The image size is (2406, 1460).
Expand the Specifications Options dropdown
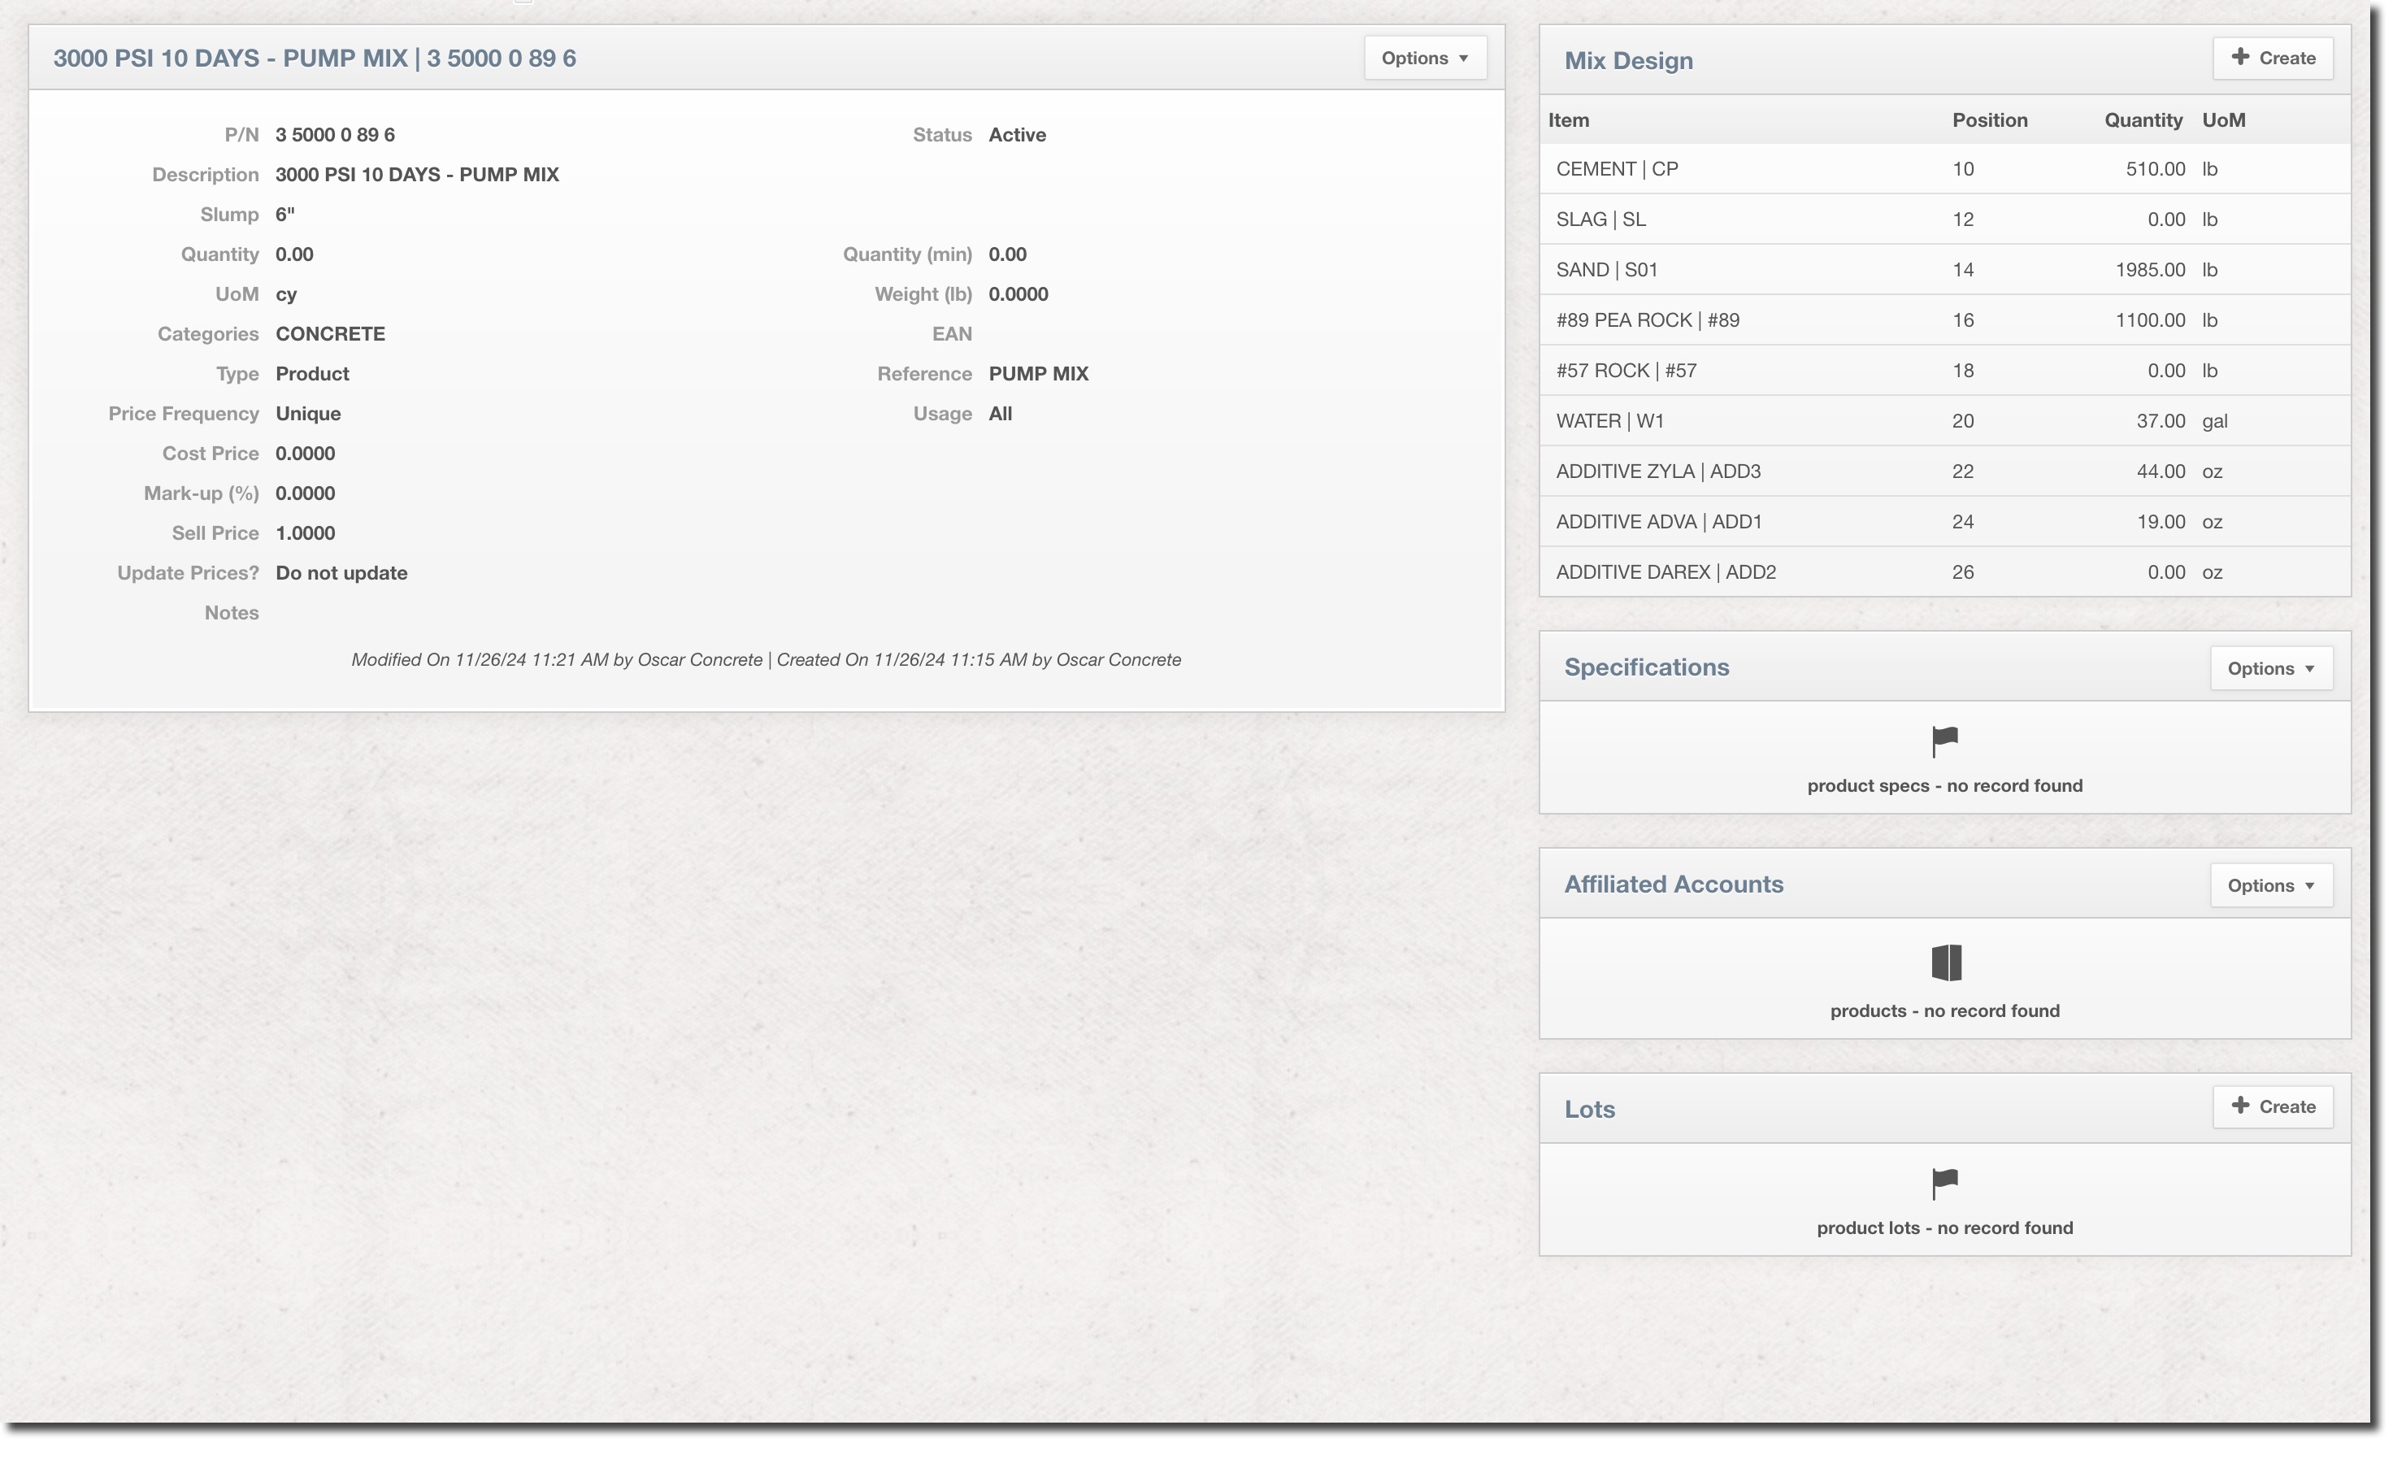coord(2271,668)
